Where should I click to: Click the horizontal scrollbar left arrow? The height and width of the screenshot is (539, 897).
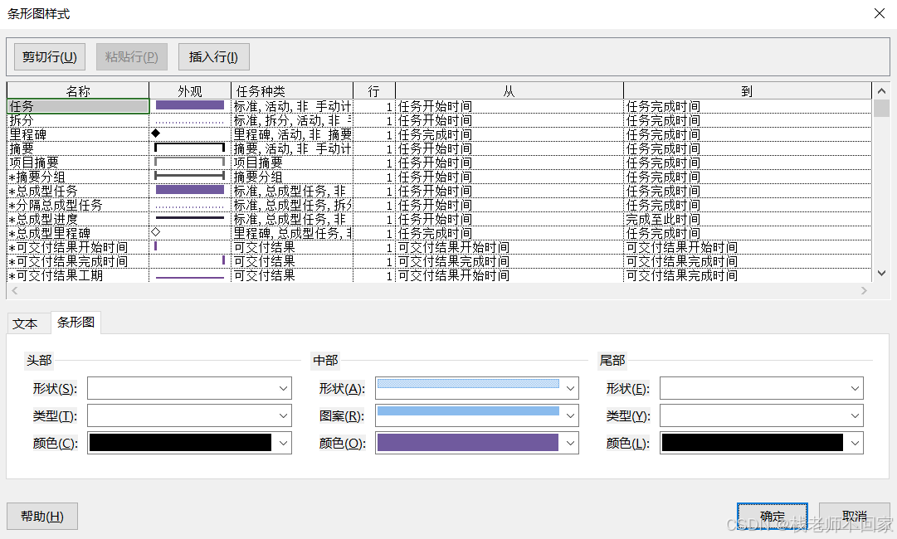point(14,291)
